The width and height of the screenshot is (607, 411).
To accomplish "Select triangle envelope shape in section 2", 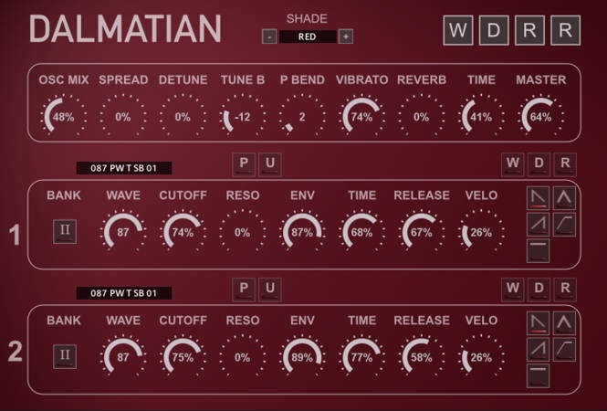I will [564, 322].
